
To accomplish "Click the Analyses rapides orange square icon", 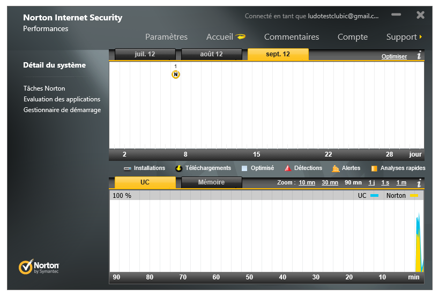I will [374, 168].
